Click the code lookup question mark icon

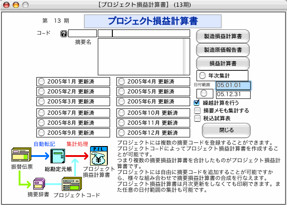click(x=64, y=34)
